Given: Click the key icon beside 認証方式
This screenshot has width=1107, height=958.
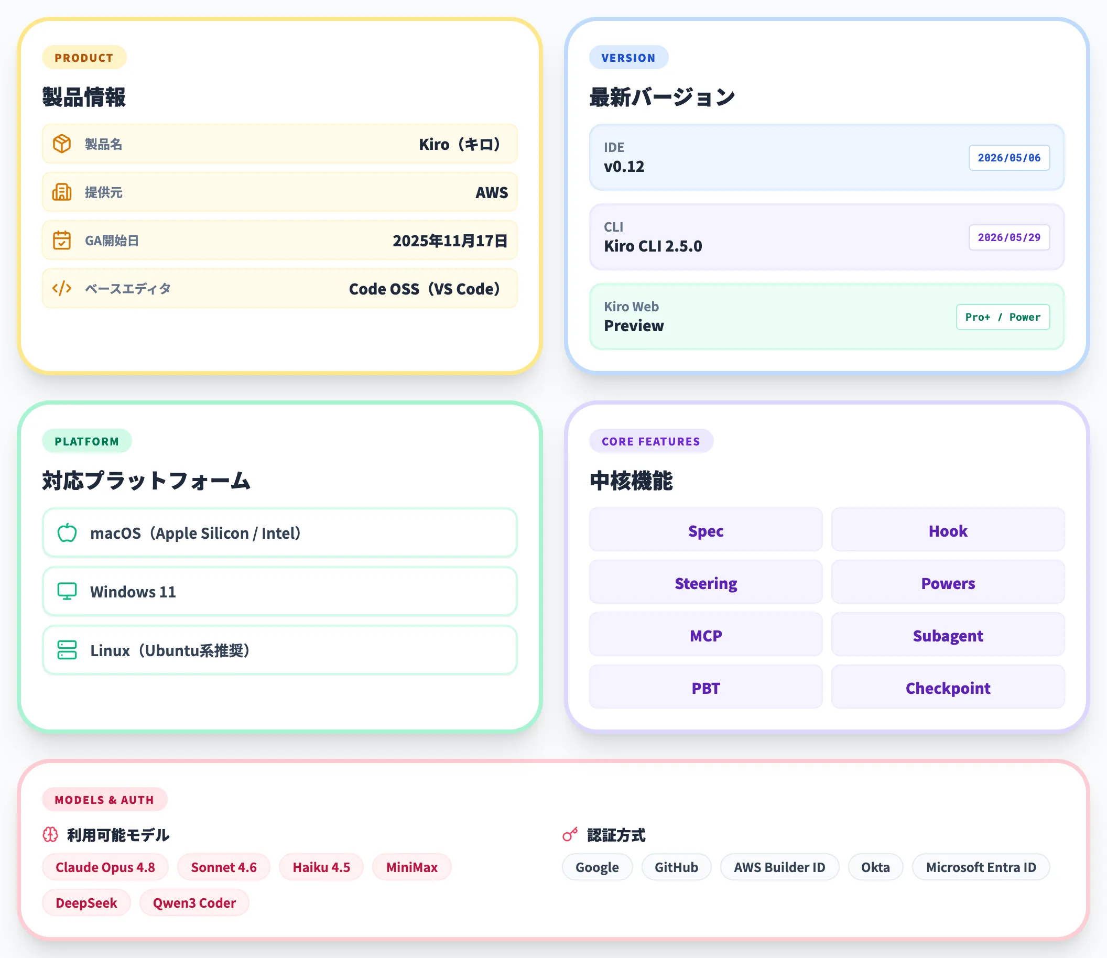Looking at the screenshot, I should (570, 834).
